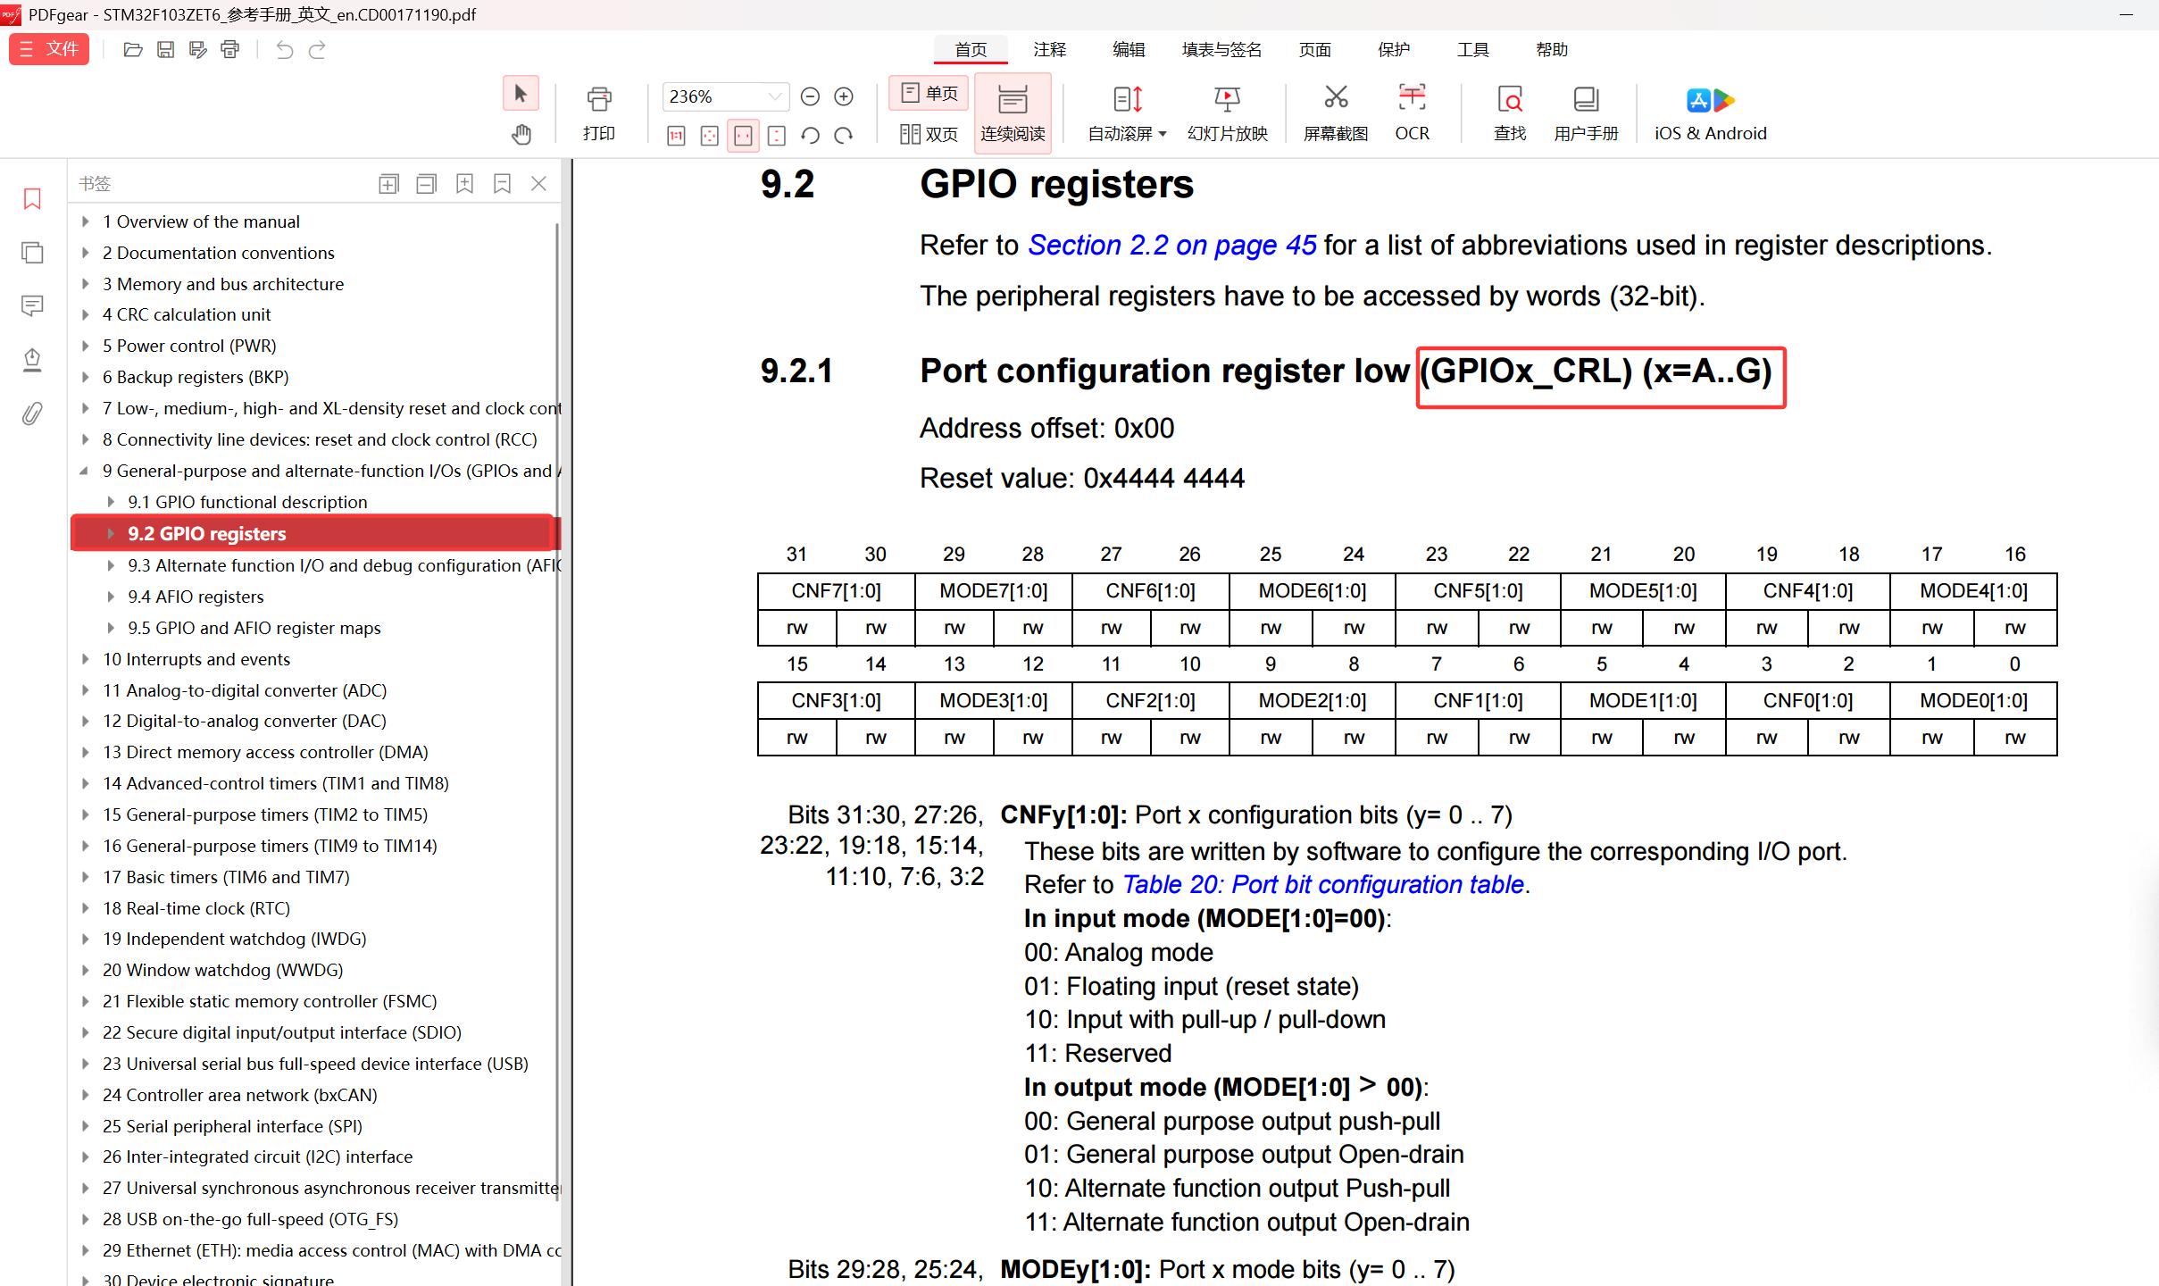Switch to the 帮助 help tab
Screen dimensions: 2159x1286
tap(1552, 50)
